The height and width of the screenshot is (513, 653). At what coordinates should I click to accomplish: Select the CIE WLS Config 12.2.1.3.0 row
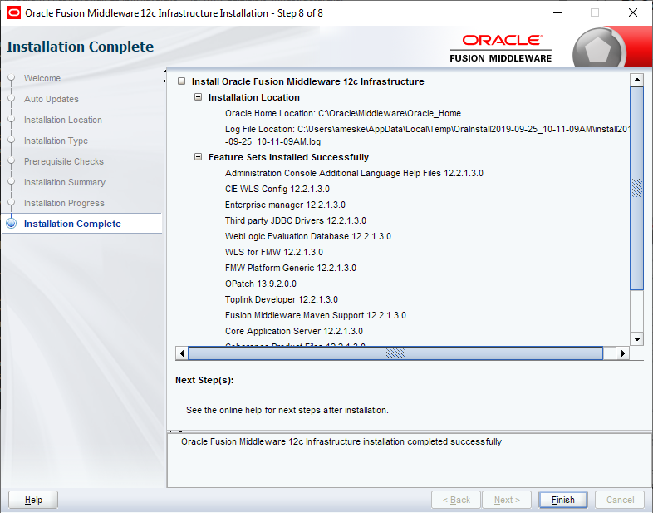click(x=277, y=189)
